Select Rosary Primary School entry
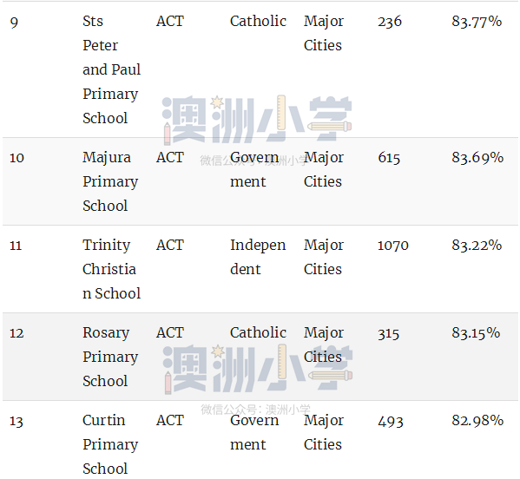 coord(110,357)
